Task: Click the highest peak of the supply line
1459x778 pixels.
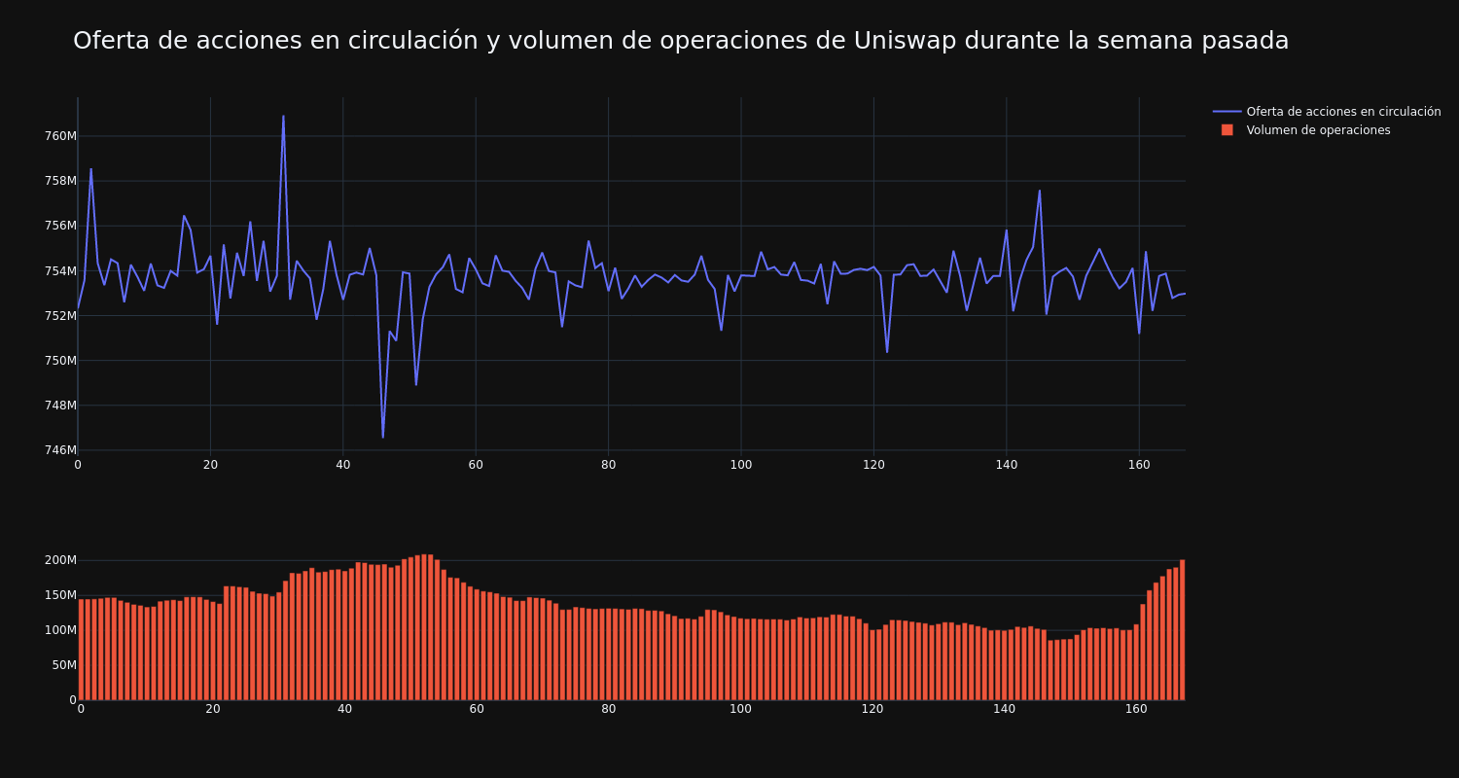Action: point(283,117)
